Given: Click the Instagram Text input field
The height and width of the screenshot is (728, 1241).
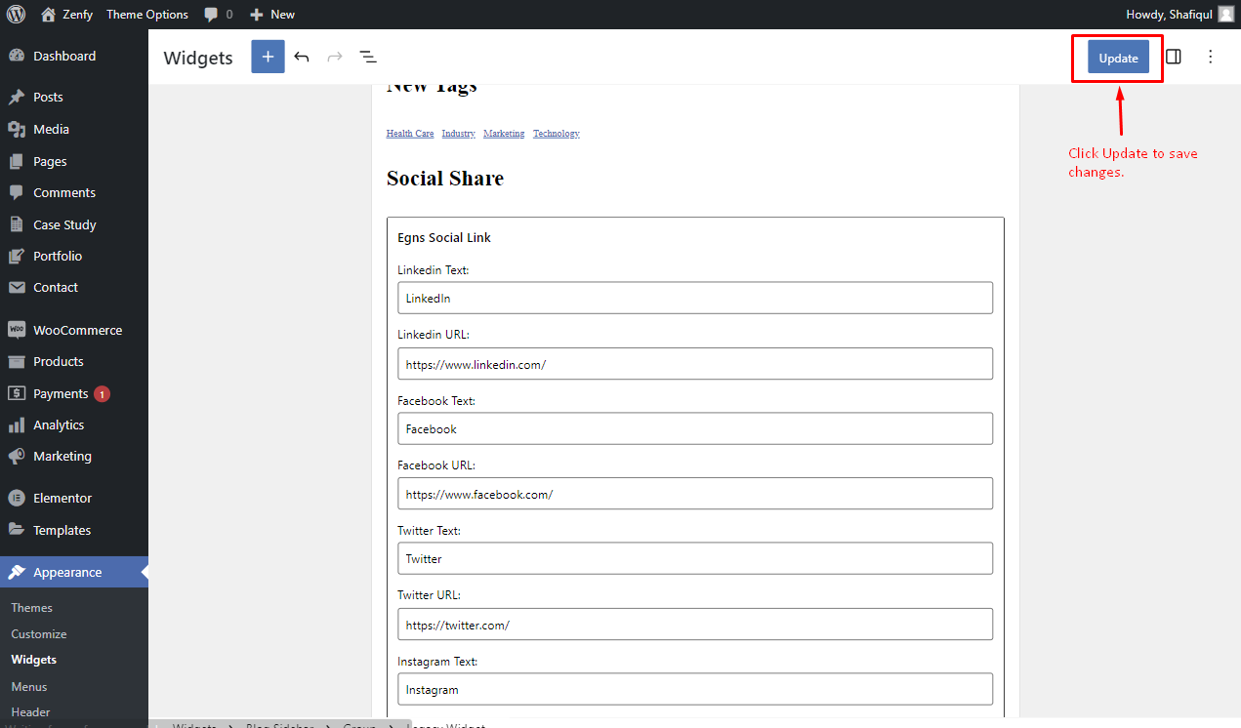Looking at the screenshot, I should coord(695,689).
